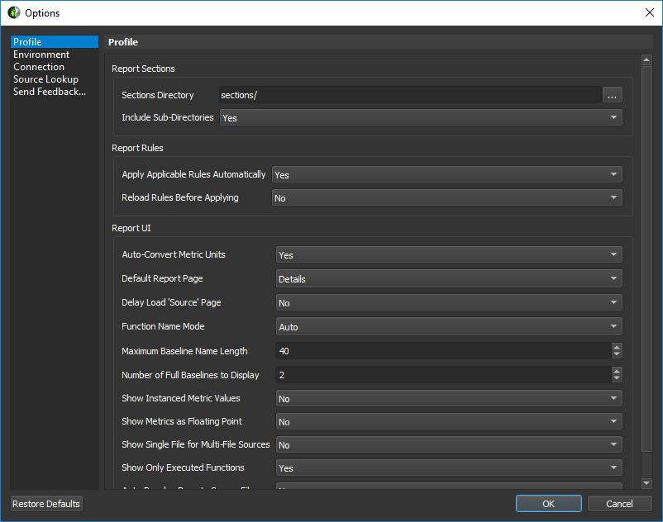
Task: Change the Function Name Mode dropdown
Action: click(x=448, y=327)
